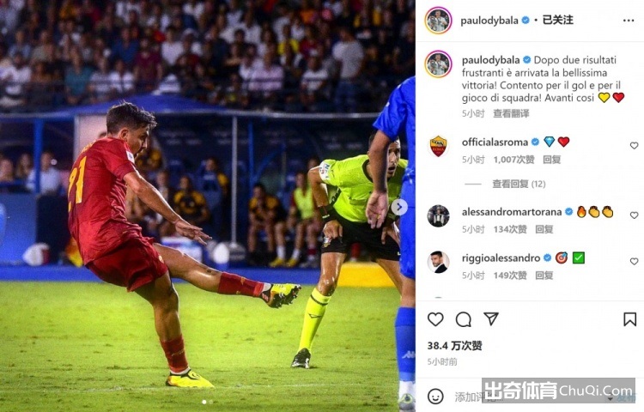Like riggioalessandro's comment
The height and width of the screenshot is (412, 644).
coord(635,261)
